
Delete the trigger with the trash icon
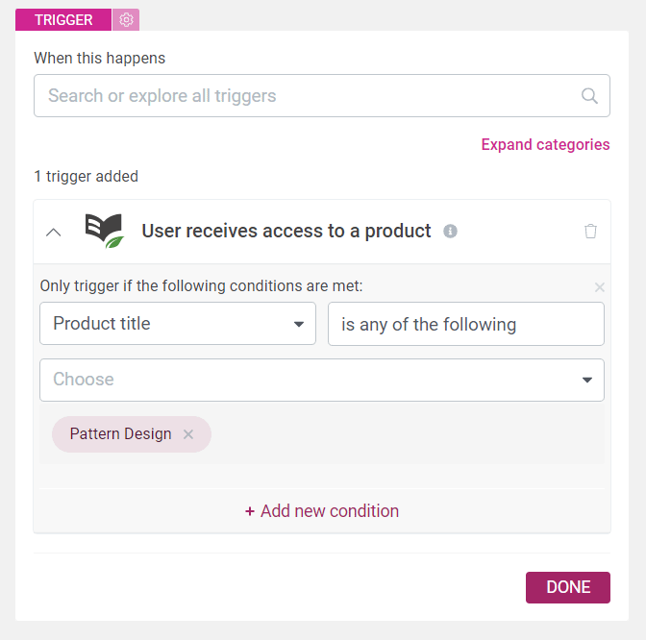[x=590, y=231]
